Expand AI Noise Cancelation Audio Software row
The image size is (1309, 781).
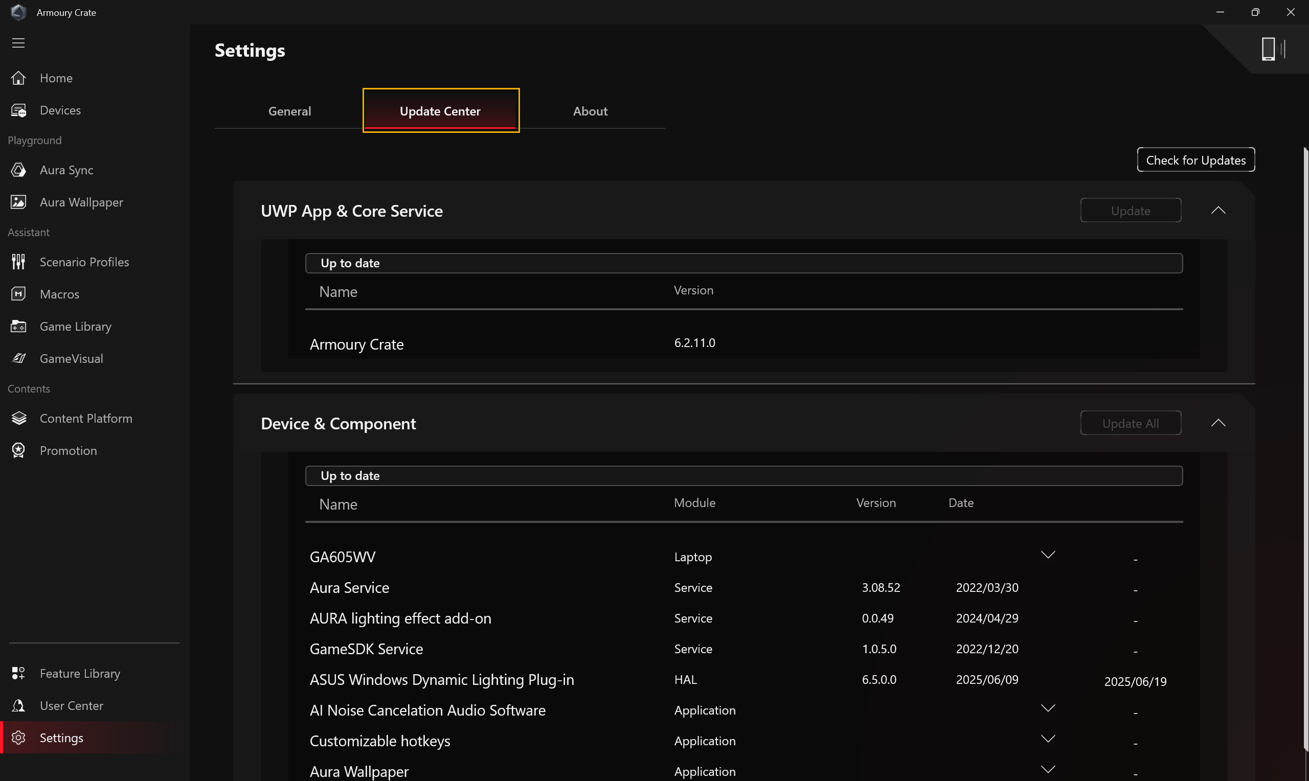1048,708
